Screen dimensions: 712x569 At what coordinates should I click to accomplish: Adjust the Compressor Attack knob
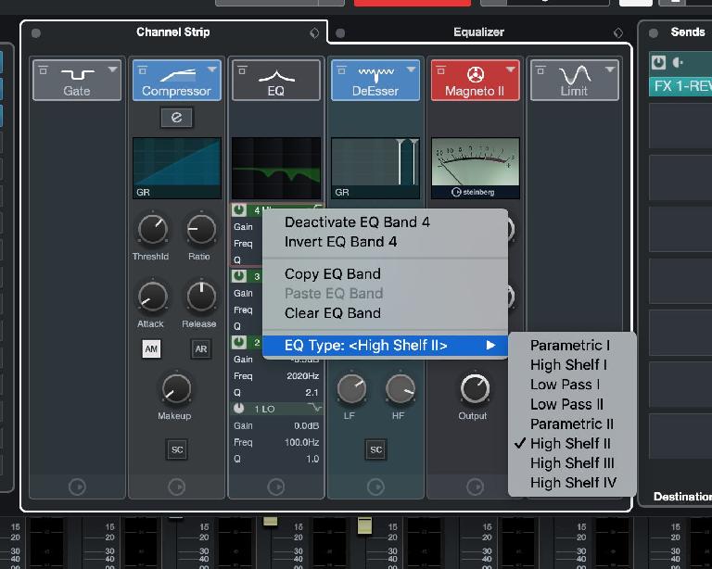153,297
